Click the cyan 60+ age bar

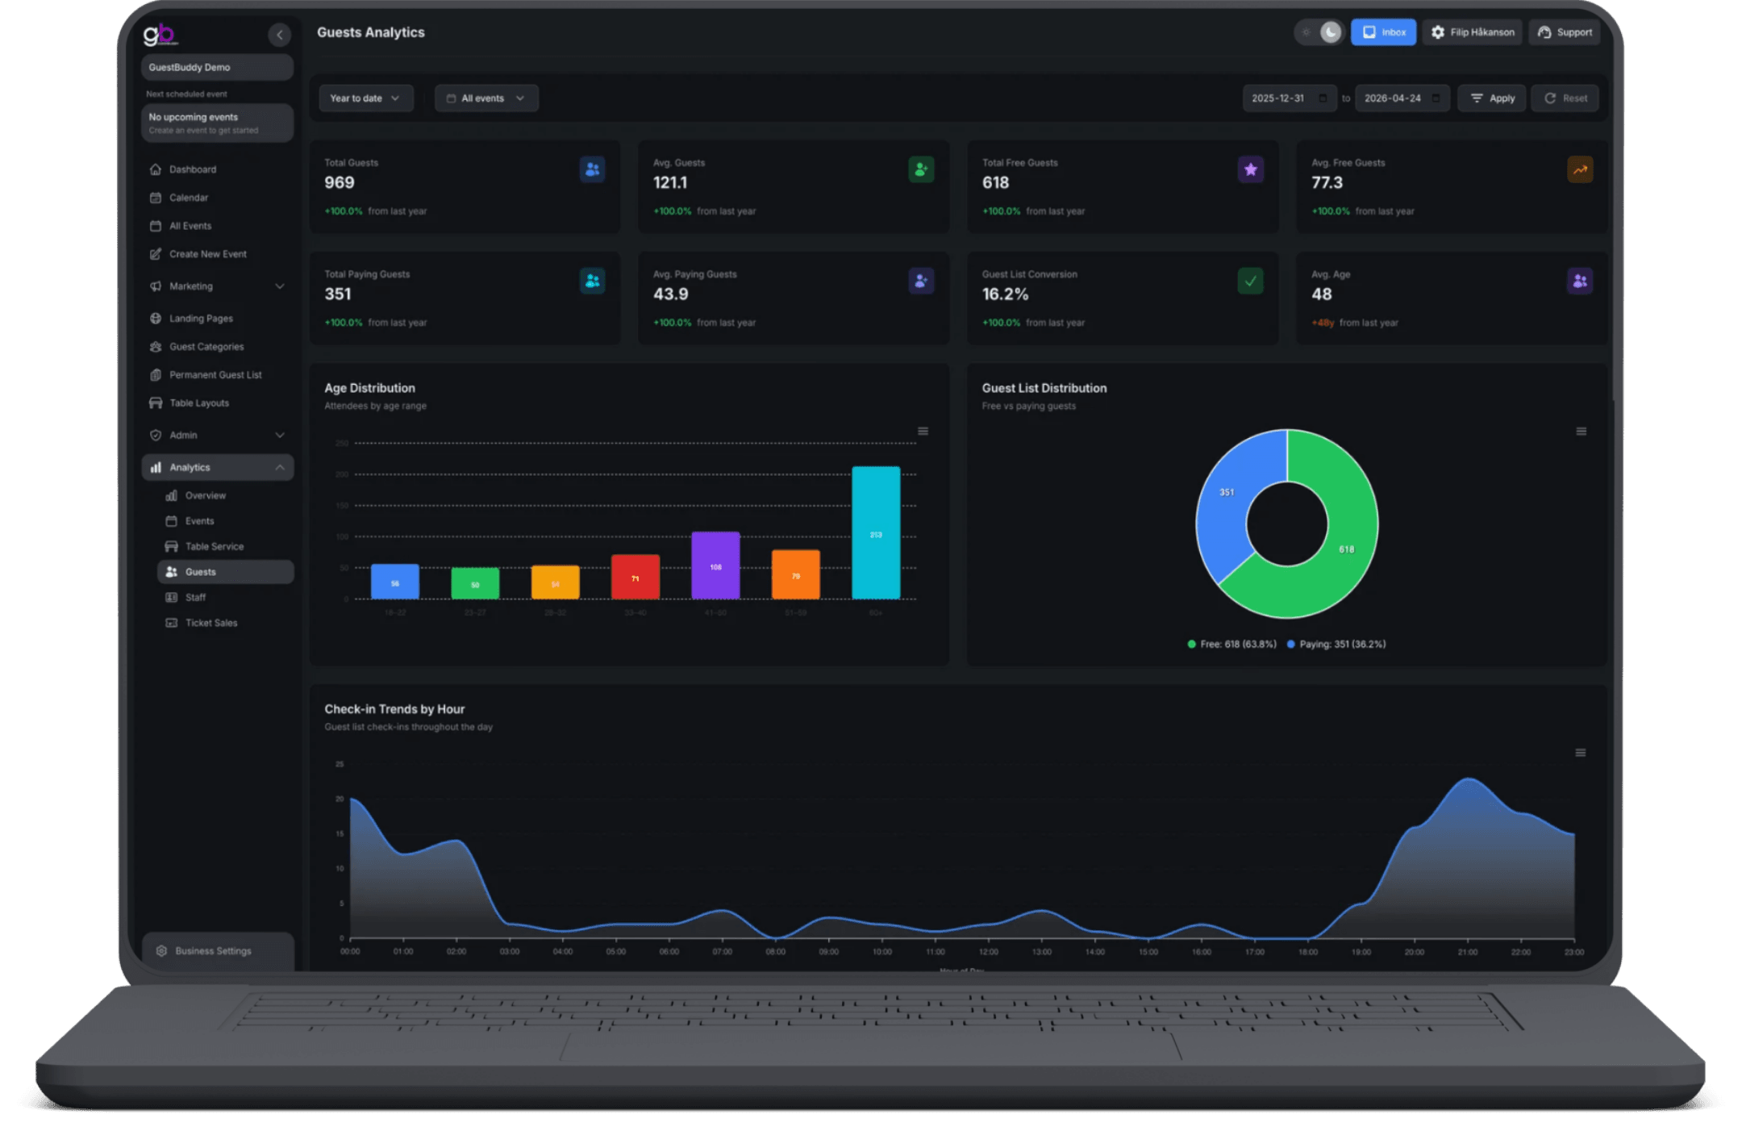coord(875,532)
